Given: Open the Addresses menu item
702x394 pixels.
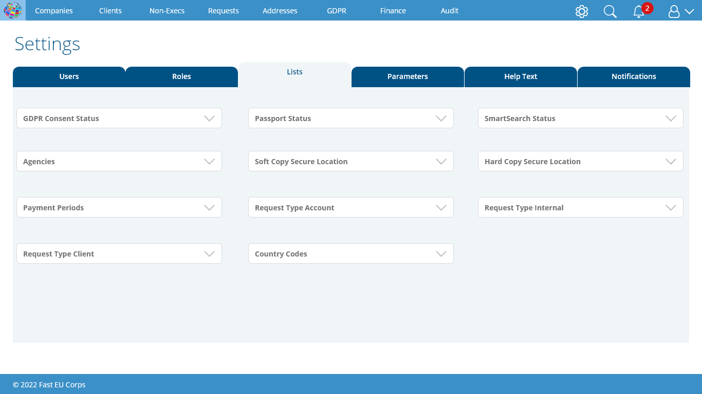Looking at the screenshot, I should point(280,11).
